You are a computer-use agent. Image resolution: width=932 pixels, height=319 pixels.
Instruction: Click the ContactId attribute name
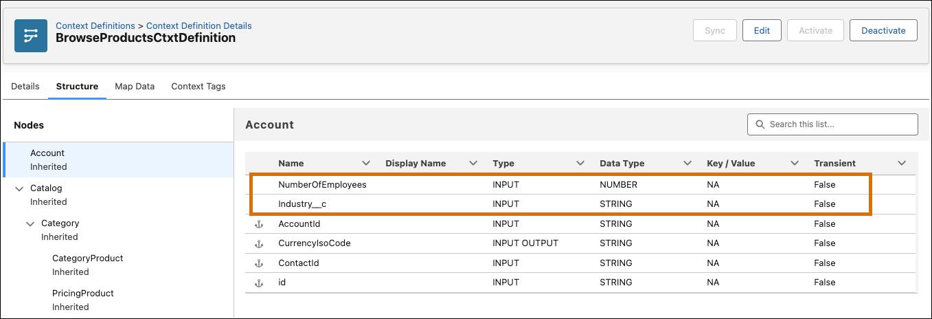point(298,263)
